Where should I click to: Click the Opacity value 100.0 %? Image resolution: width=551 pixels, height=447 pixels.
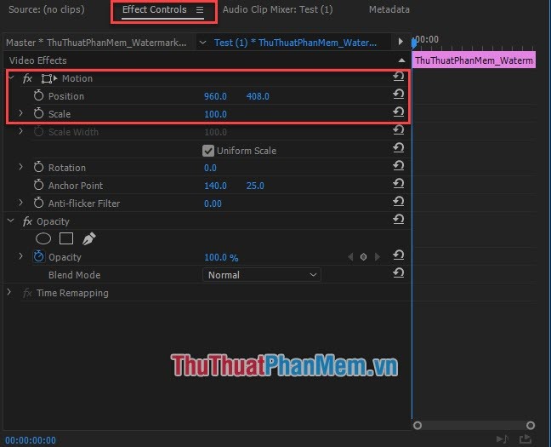(x=221, y=258)
